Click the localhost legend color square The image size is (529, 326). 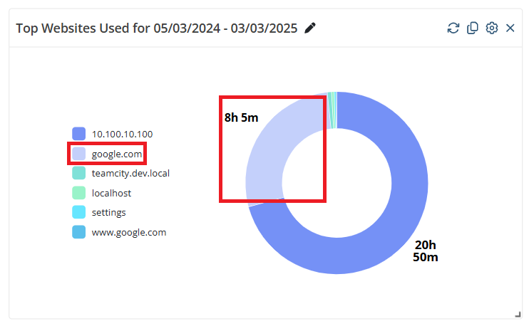79,193
